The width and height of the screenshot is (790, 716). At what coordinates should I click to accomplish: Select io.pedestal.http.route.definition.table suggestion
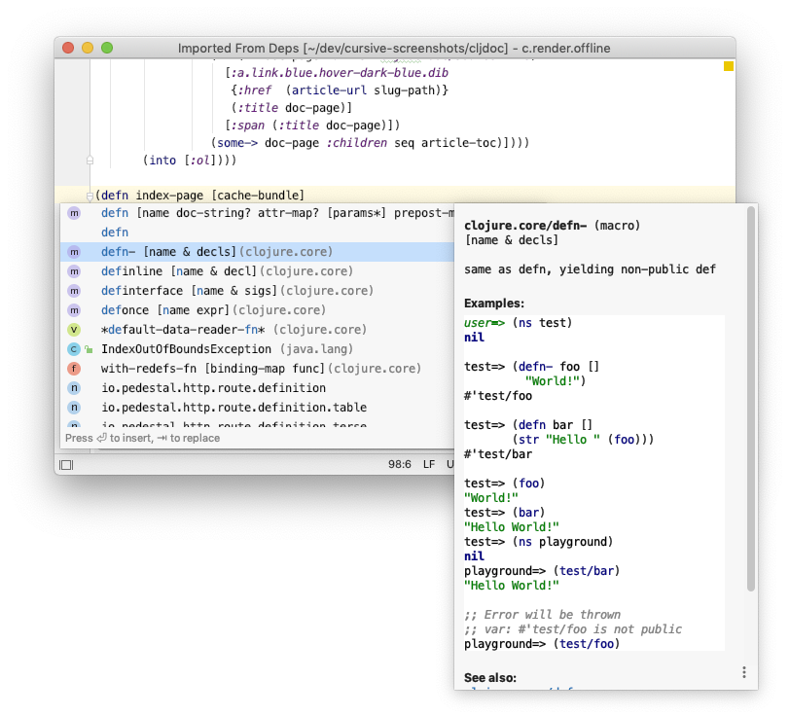coord(257,407)
